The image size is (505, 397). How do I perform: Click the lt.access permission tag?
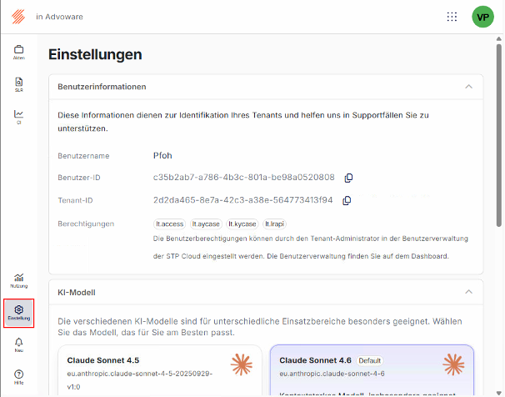pos(169,224)
